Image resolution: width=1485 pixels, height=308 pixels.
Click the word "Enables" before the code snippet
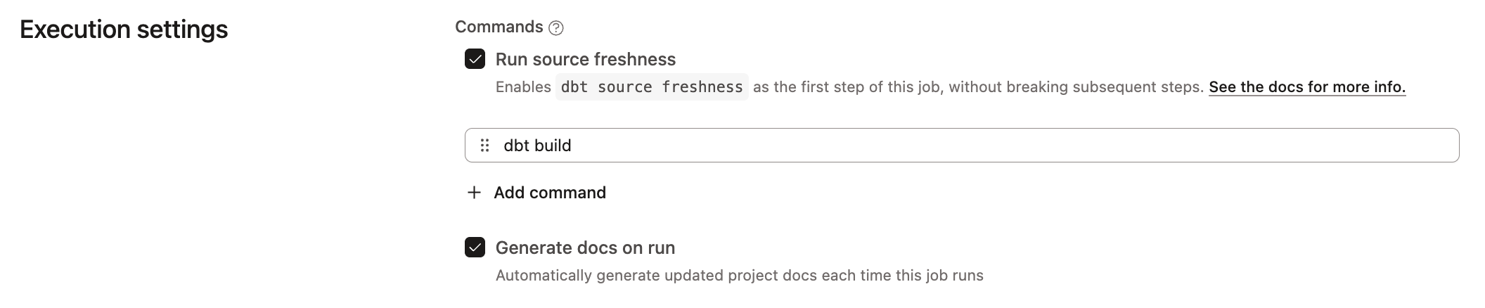(523, 87)
